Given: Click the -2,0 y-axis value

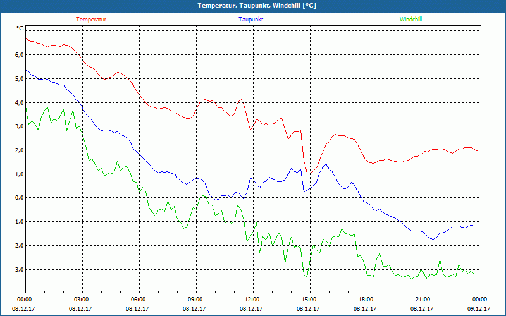Looking at the screenshot, I should [18, 245].
